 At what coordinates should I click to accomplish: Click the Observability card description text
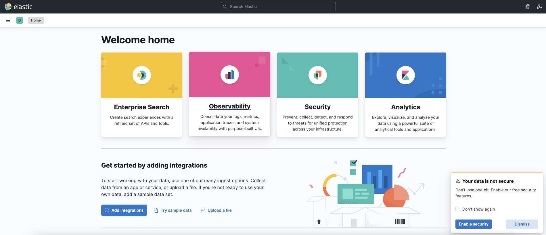[x=230, y=123]
